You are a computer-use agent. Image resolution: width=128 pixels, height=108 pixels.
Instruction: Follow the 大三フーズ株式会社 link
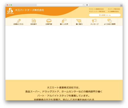[x=114, y=9]
